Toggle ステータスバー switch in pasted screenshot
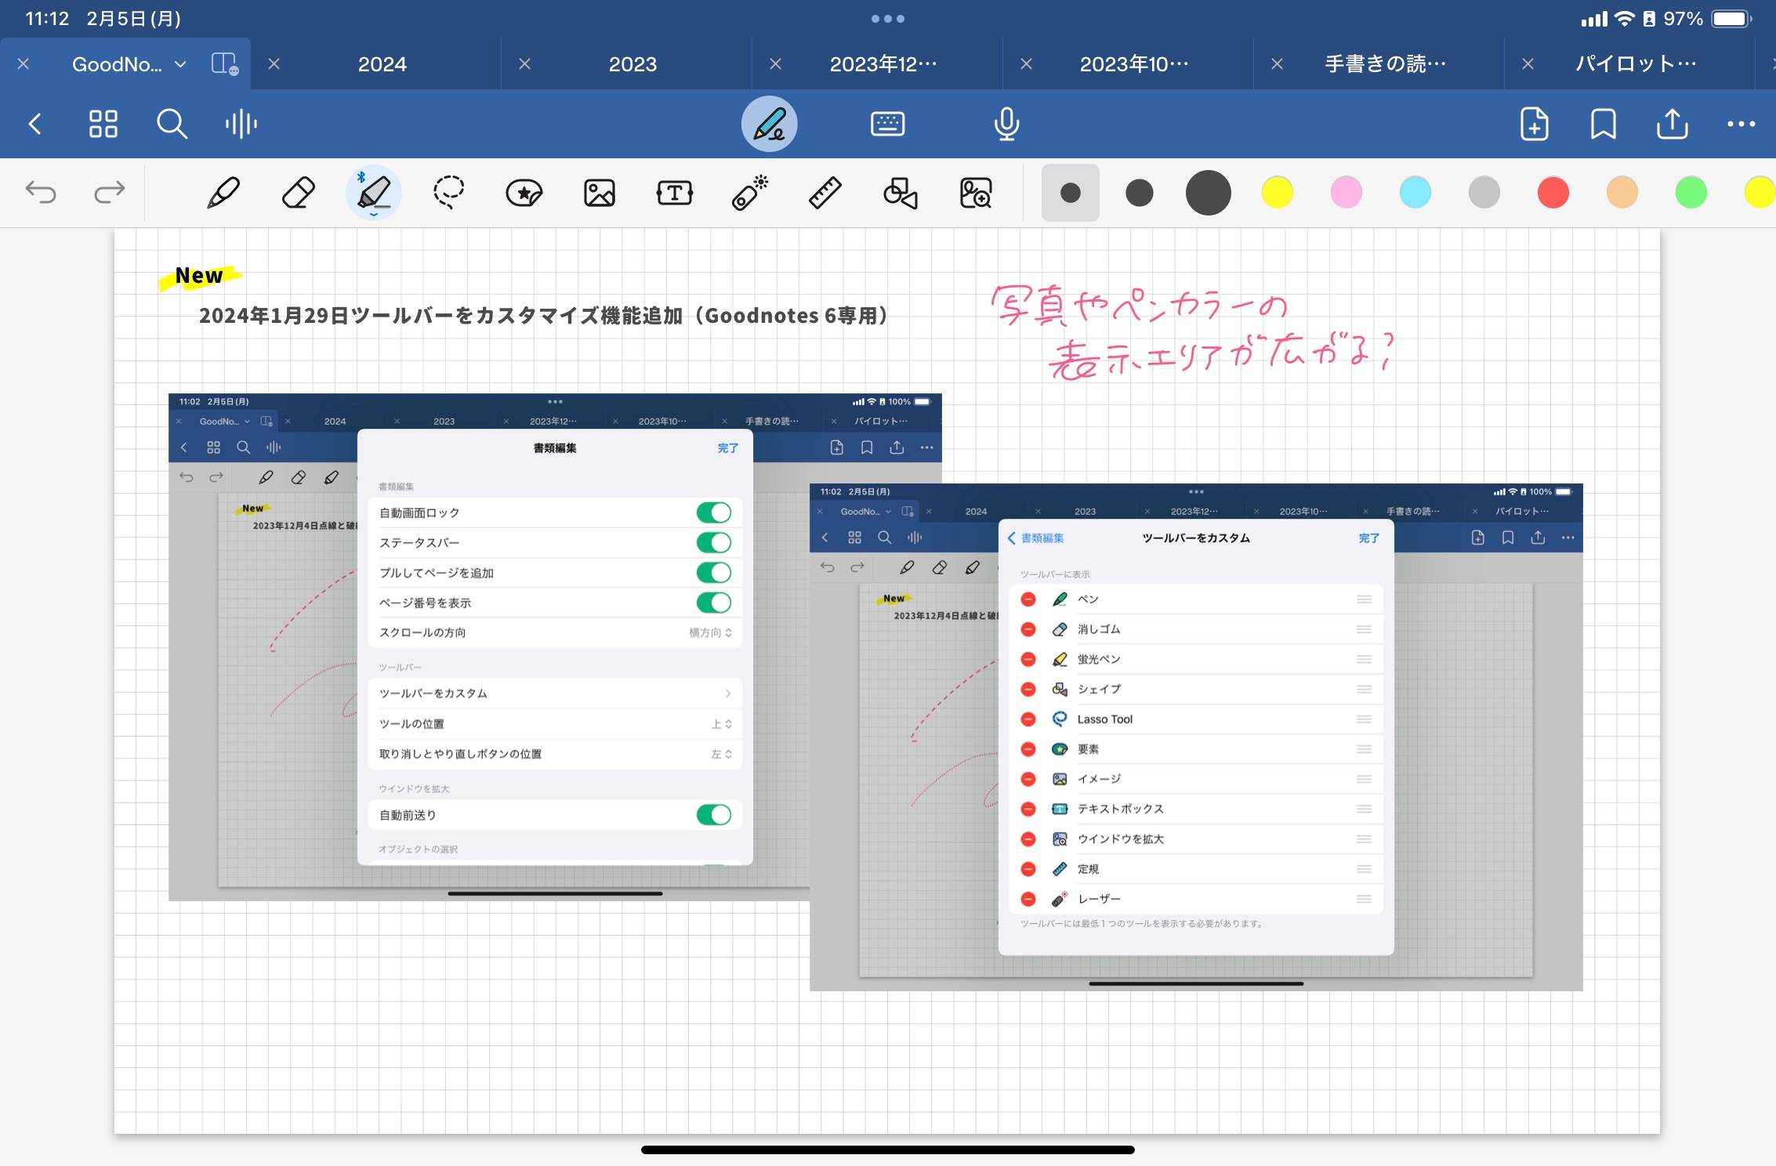This screenshot has width=1776, height=1166. [x=713, y=542]
